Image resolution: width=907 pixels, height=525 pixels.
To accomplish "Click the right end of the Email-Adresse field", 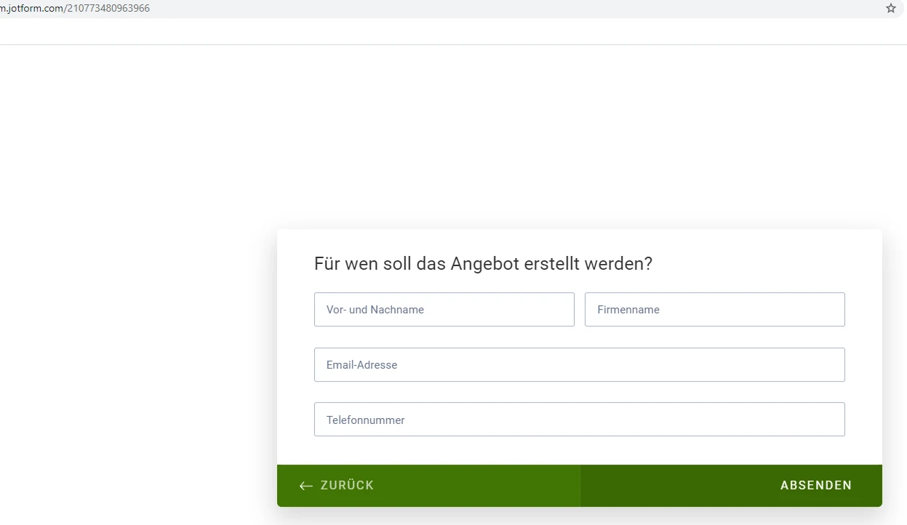I will click(x=822, y=365).
